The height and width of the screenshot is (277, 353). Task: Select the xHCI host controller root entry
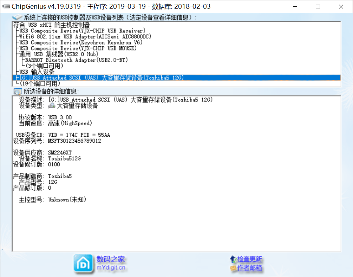pyautogui.click(x=51, y=25)
